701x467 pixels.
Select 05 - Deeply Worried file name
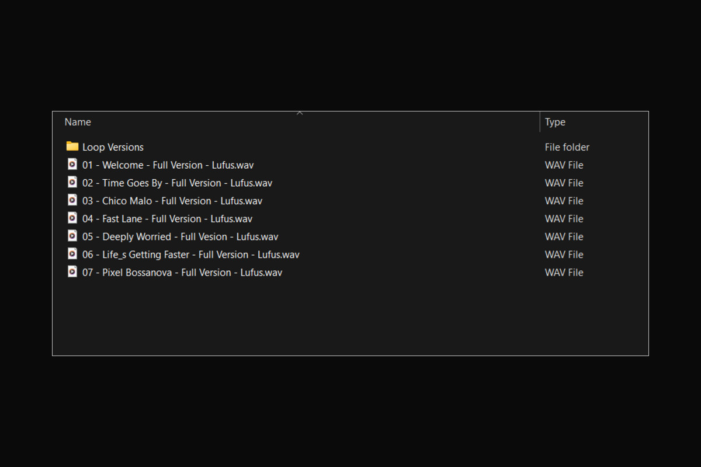click(x=180, y=237)
